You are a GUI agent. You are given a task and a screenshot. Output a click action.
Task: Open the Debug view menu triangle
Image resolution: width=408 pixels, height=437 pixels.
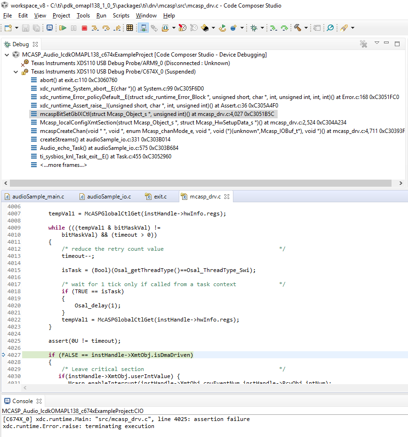[377, 43]
